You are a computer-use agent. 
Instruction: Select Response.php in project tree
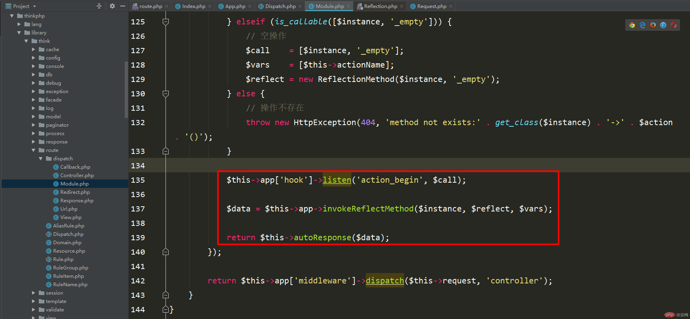click(x=77, y=201)
